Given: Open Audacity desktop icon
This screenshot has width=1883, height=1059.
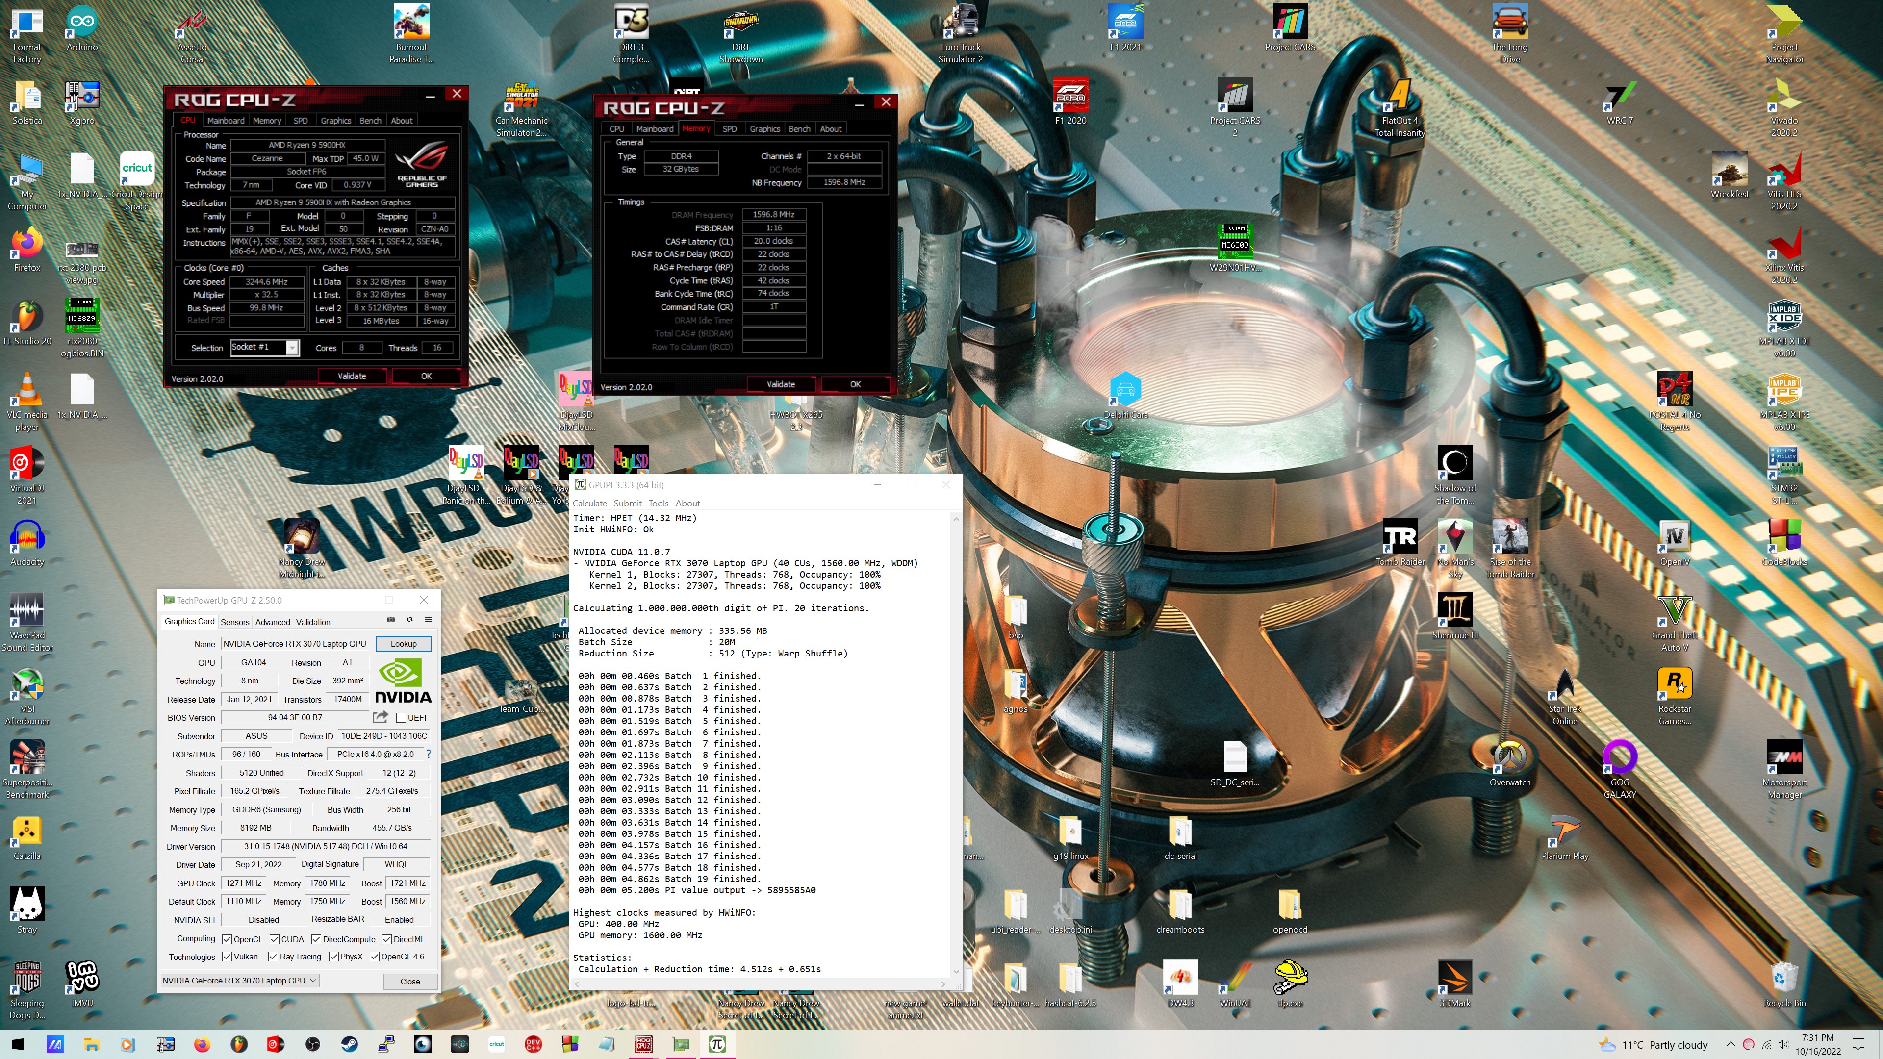Looking at the screenshot, I should click(x=27, y=543).
